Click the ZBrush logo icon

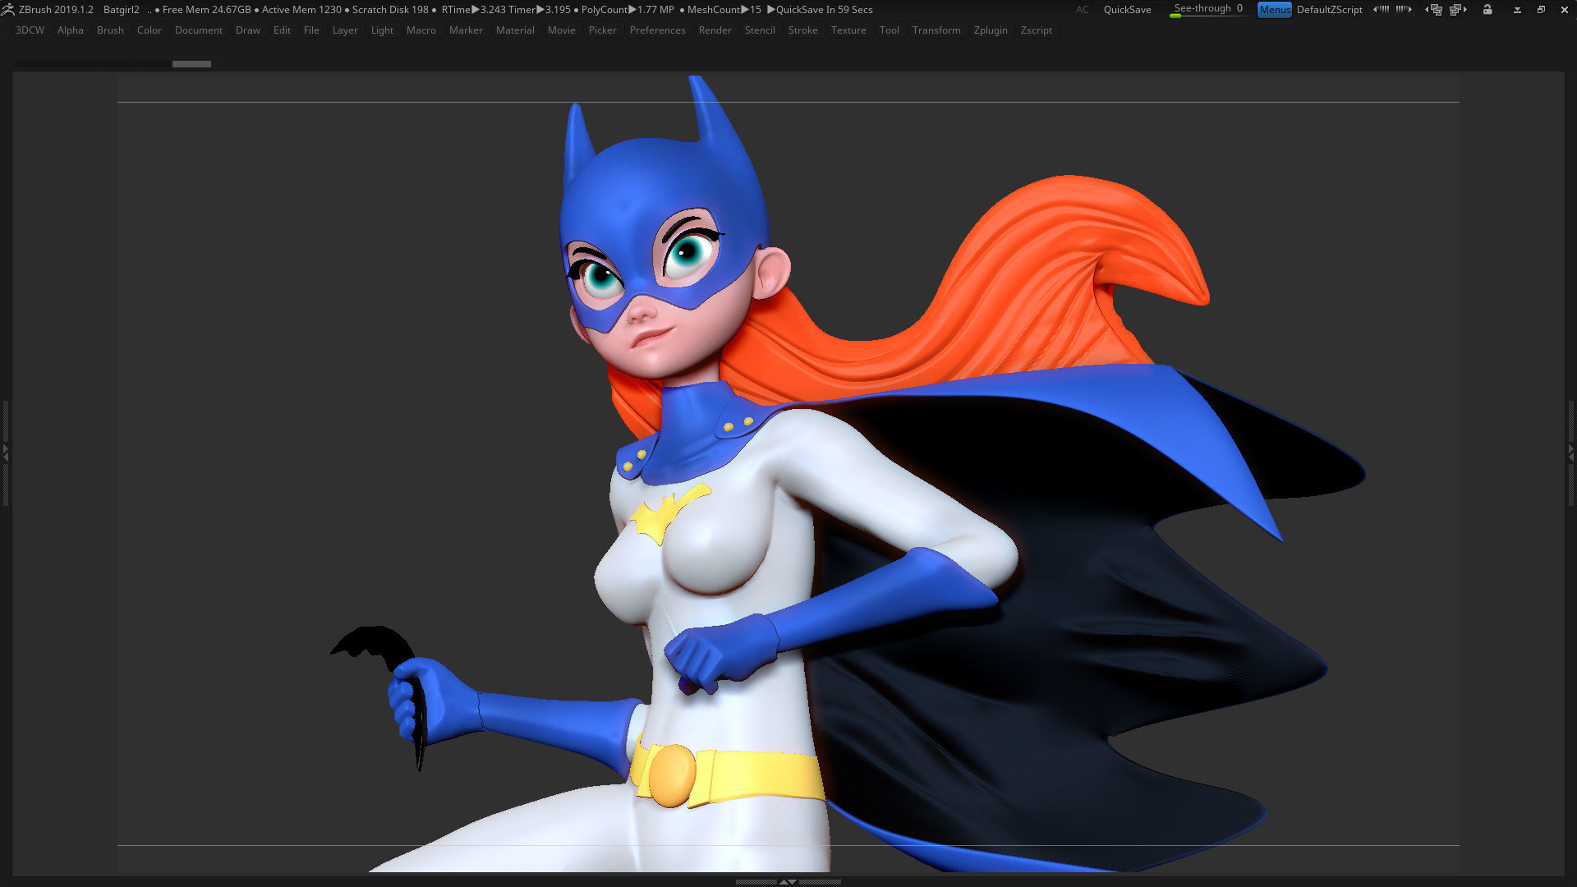click(8, 9)
